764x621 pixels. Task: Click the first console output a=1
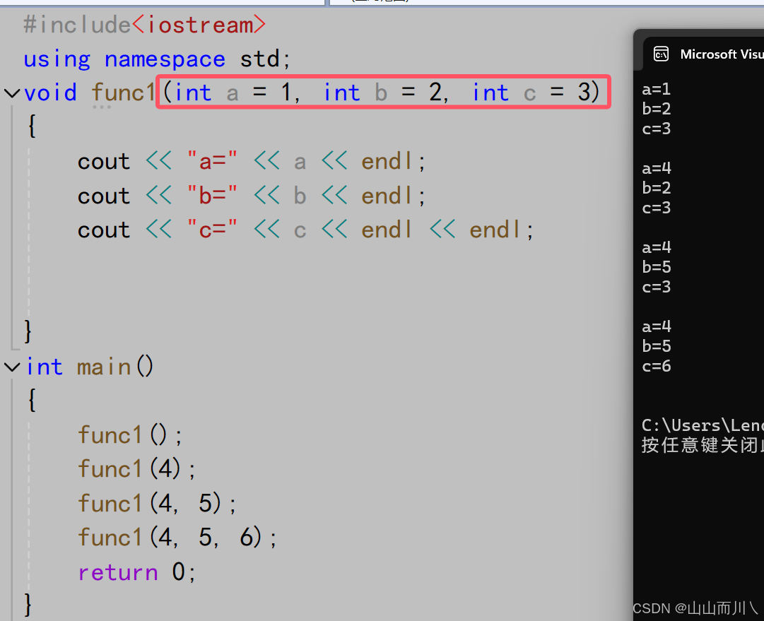click(x=657, y=89)
